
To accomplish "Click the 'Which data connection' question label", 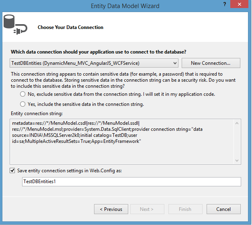I will pyautogui.click(x=98, y=52).
